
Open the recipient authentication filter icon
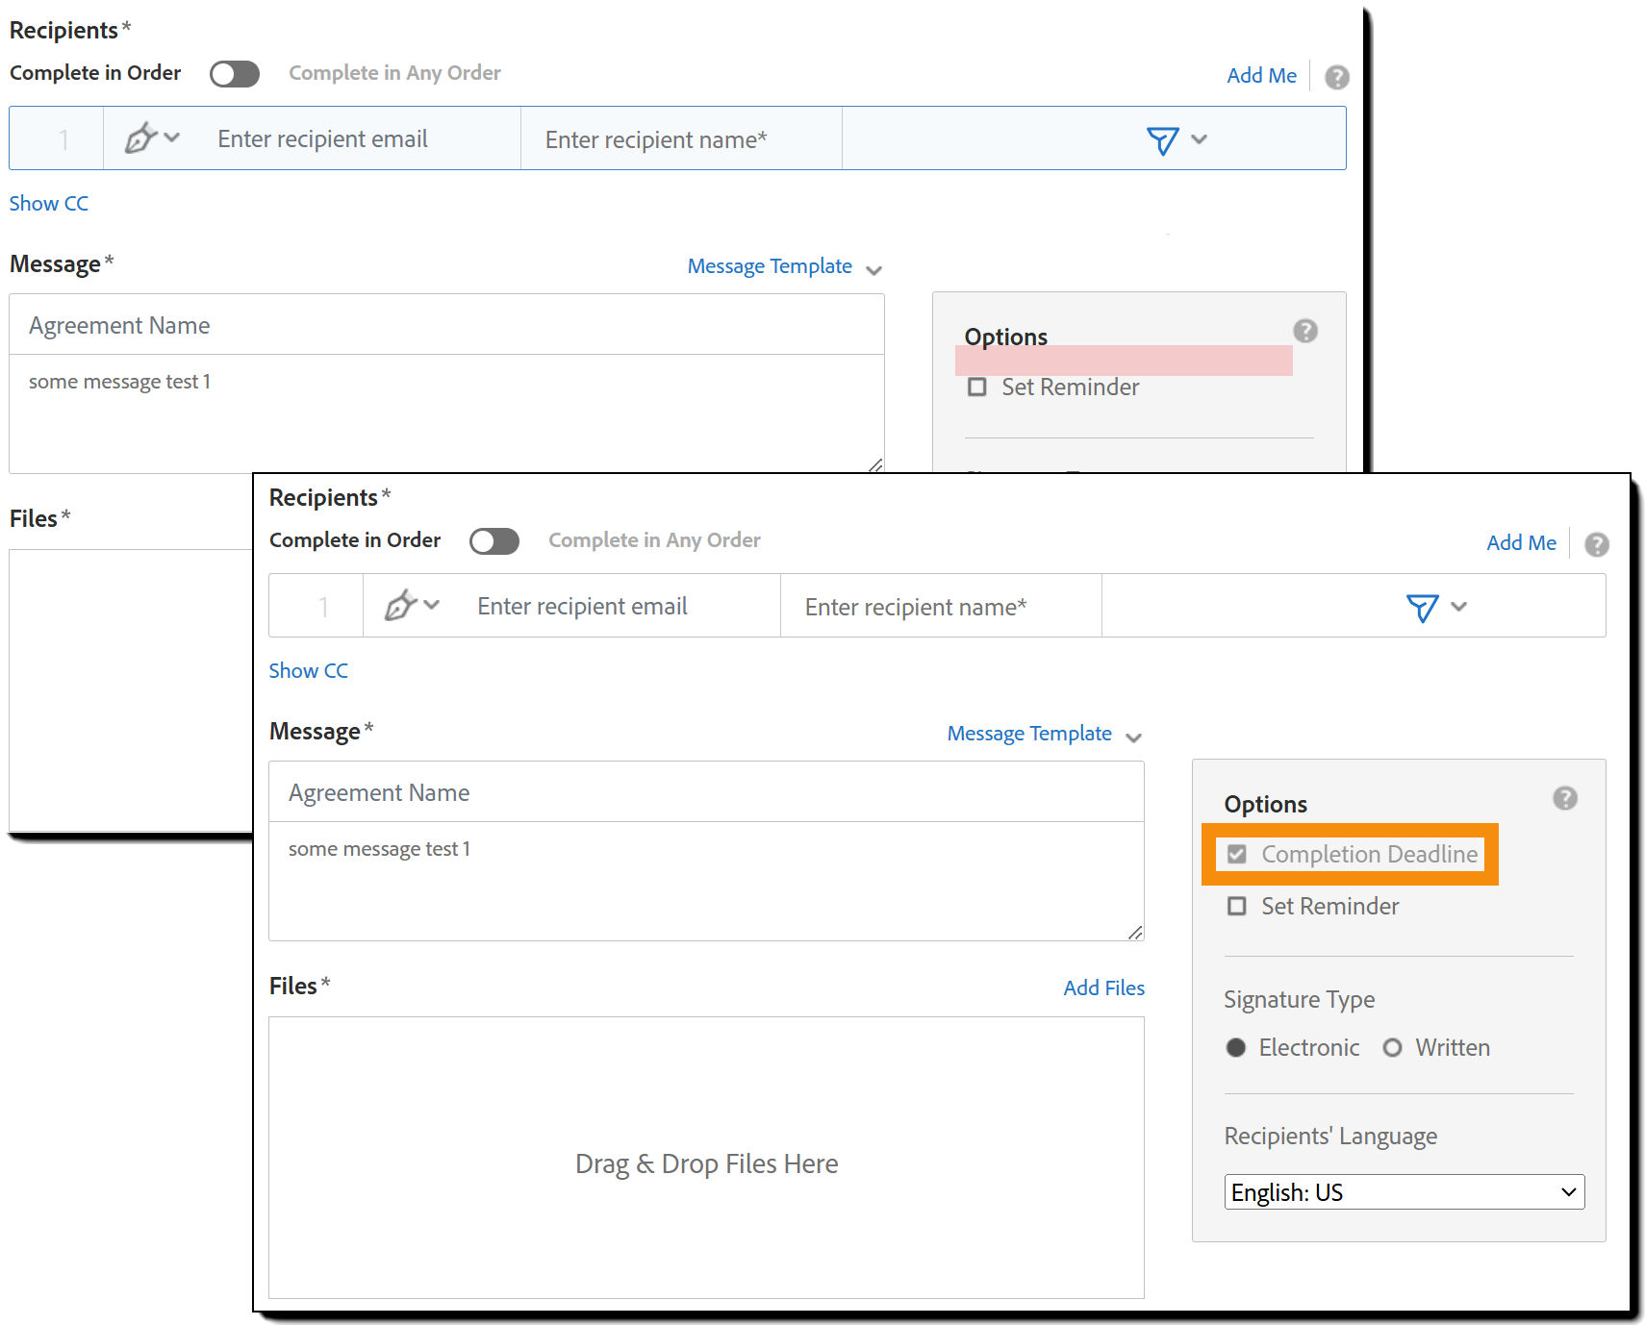(1422, 607)
